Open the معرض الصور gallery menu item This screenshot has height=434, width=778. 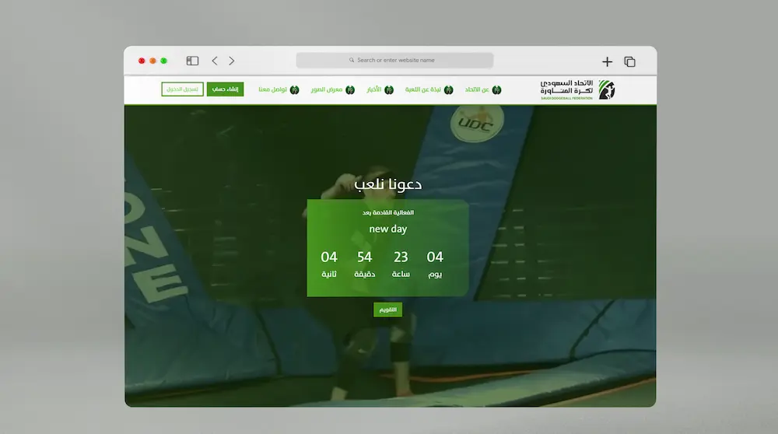327,89
